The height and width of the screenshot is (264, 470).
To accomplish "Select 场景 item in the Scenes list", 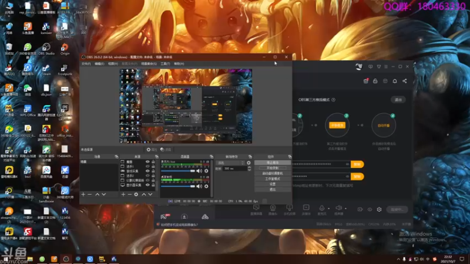I will (x=99, y=162).
